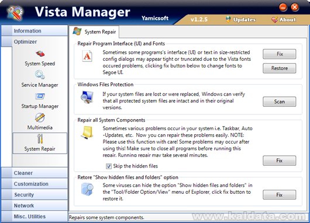Click the Windows flag icon on System Repair tab
Viewport: 310px width, 223px height.
coord(77,31)
